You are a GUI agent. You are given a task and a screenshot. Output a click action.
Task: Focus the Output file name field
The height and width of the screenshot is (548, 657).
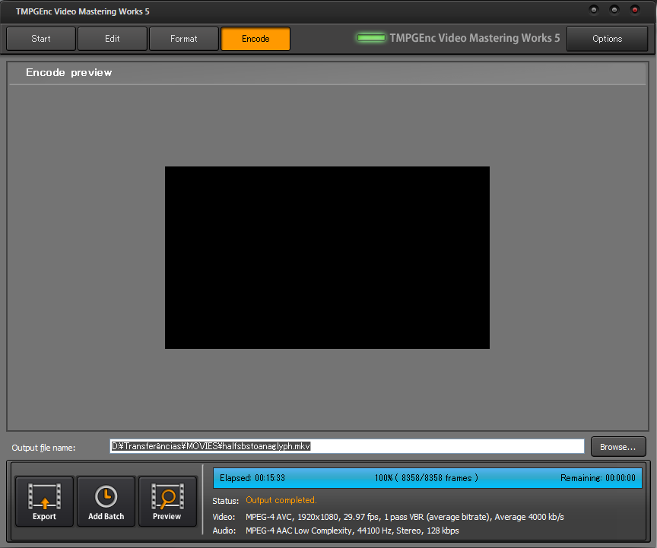347,446
